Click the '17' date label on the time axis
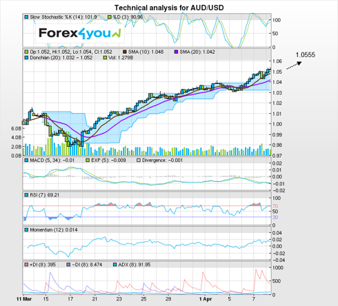The height and width of the screenshot is (306, 338). click(x=70, y=299)
